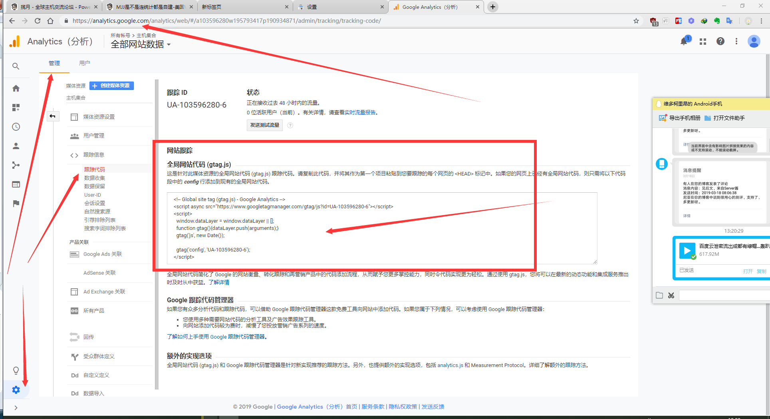The image size is (770, 419).
Task: Open the notifications bell
Action: click(x=684, y=41)
